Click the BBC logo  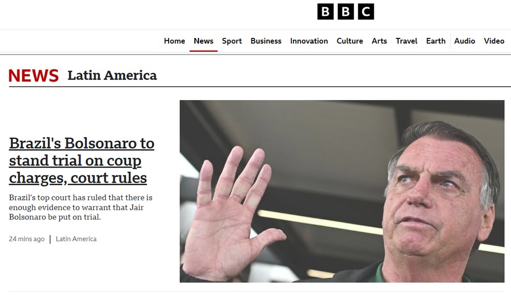[345, 12]
